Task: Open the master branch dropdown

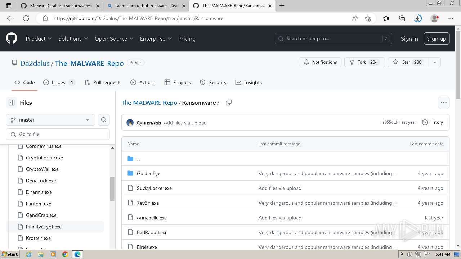Action: [x=50, y=120]
